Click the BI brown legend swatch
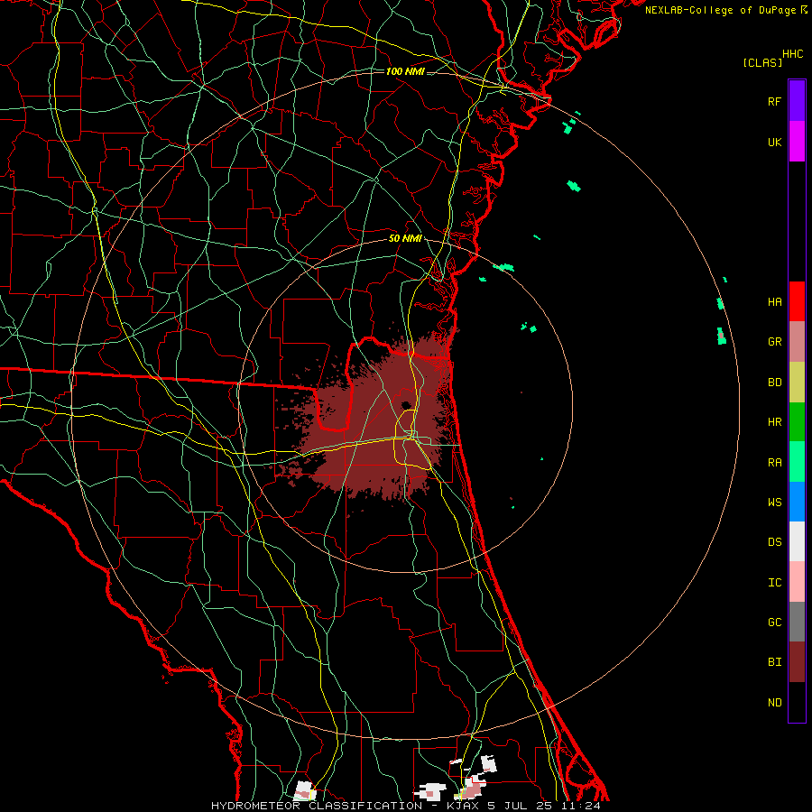 [x=797, y=662]
